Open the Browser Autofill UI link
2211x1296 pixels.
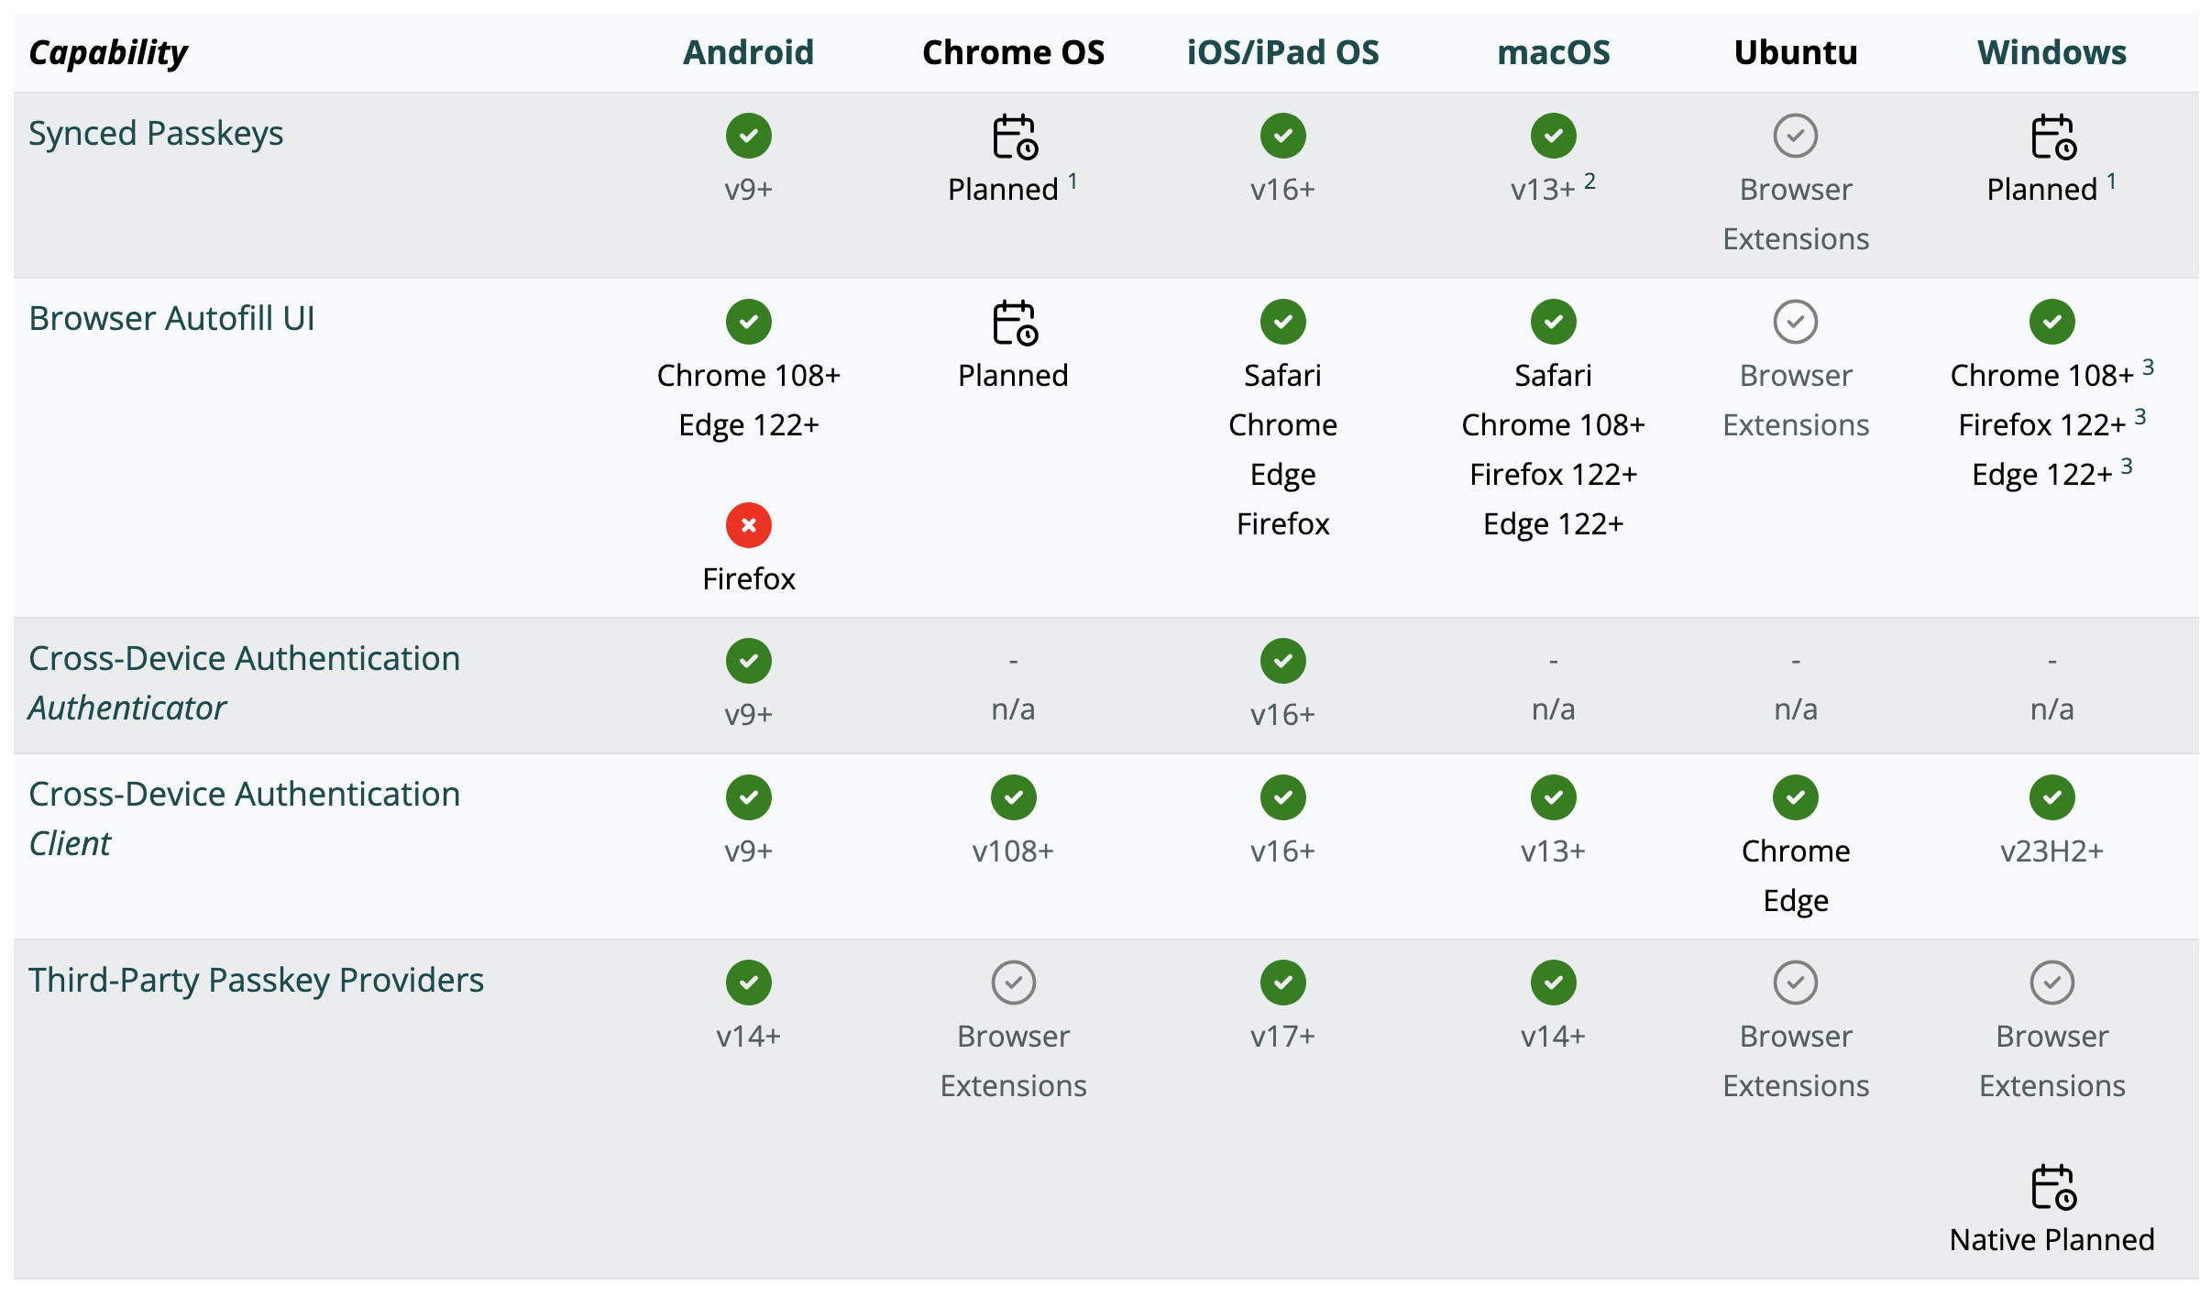[171, 319]
